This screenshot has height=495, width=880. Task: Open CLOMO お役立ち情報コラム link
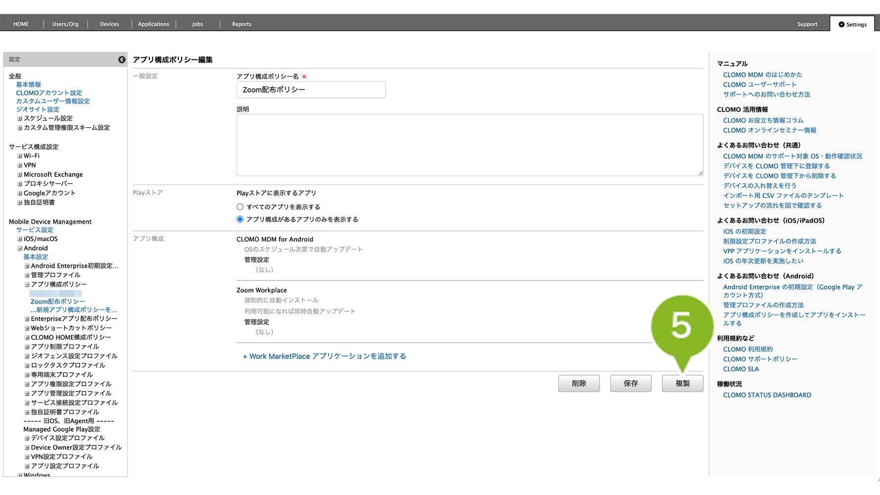(763, 120)
